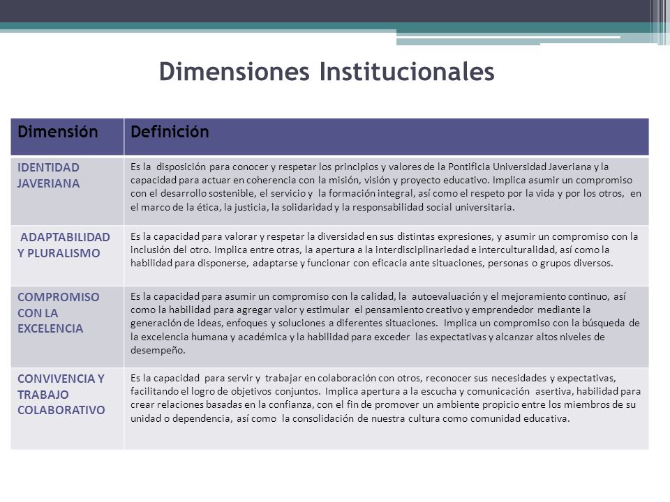This screenshot has width=670, height=502.
Task: Click the definition starting 'Es la capacidad para valorar'
Action: point(386,256)
